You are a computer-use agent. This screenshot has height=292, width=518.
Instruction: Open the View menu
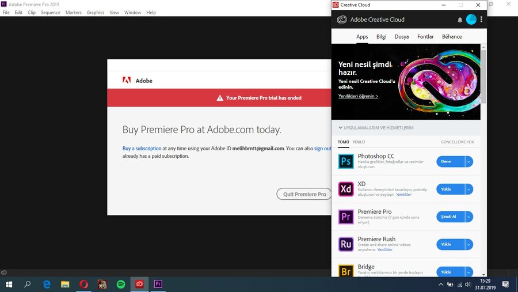(x=115, y=13)
